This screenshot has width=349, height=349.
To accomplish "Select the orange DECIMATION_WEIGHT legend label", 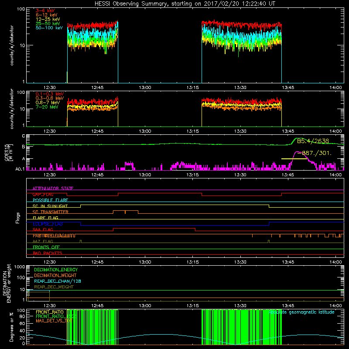I will pyautogui.click(x=55, y=275).
